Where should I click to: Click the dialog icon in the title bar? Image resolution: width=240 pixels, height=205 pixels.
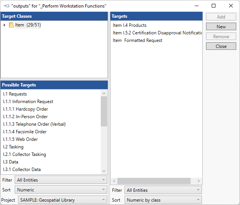6,6
